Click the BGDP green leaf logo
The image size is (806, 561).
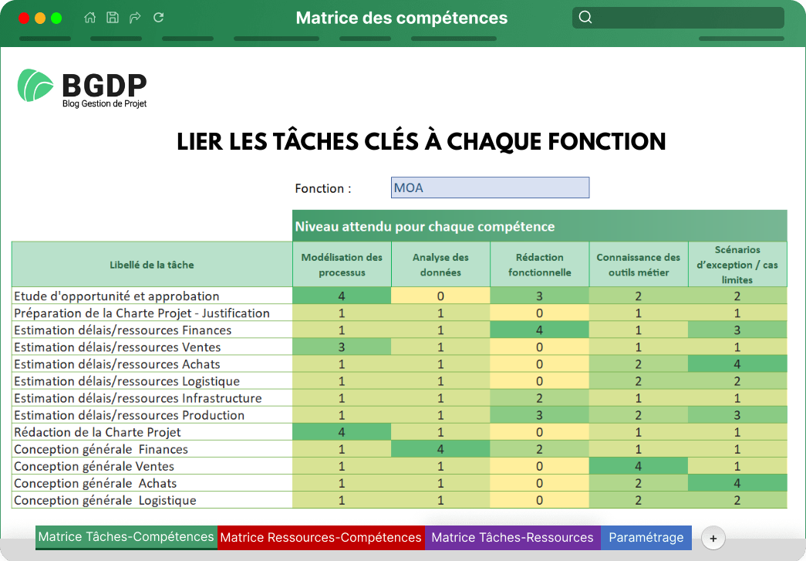point(35,86)
